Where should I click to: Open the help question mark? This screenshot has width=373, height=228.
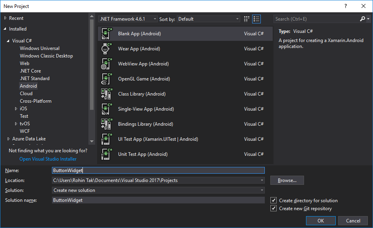(x=346, y=6)
